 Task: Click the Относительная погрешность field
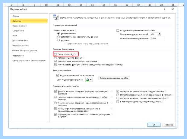click(x=157, y=39)
